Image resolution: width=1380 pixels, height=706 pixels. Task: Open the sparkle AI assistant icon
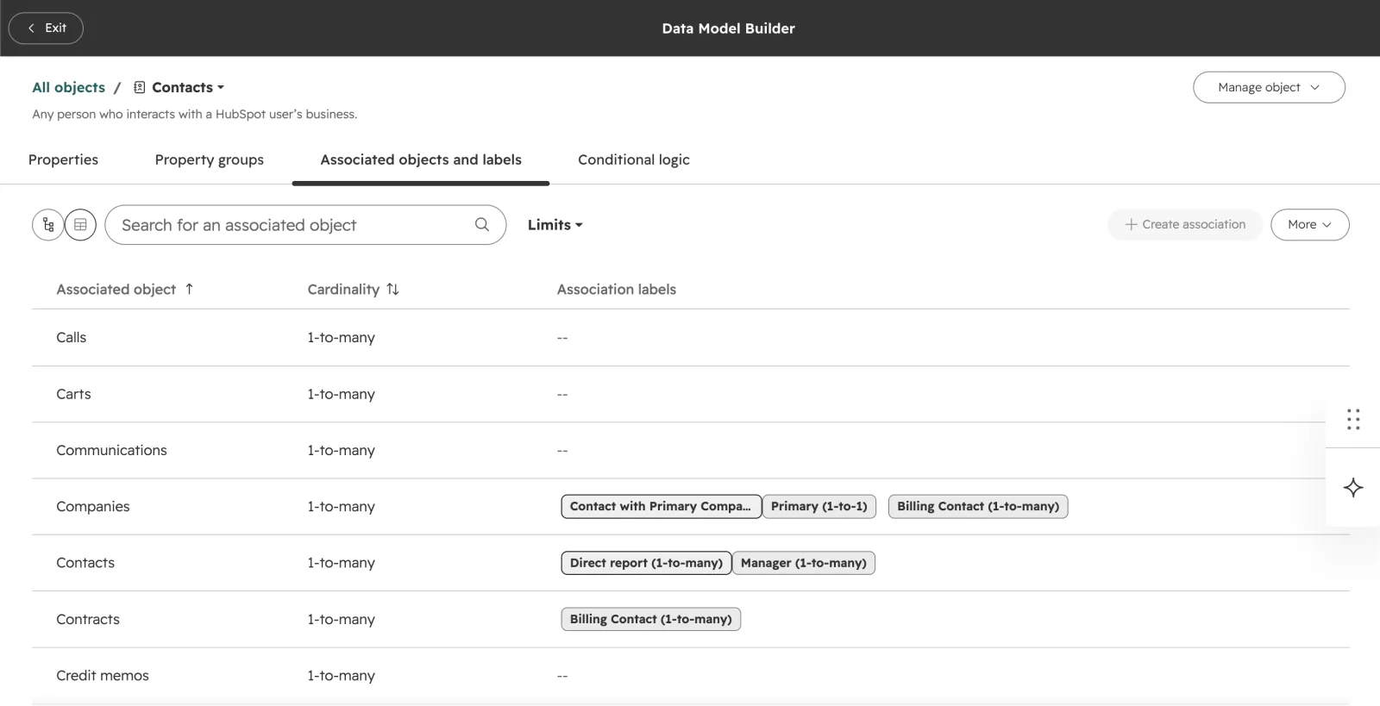[1353, 487]
